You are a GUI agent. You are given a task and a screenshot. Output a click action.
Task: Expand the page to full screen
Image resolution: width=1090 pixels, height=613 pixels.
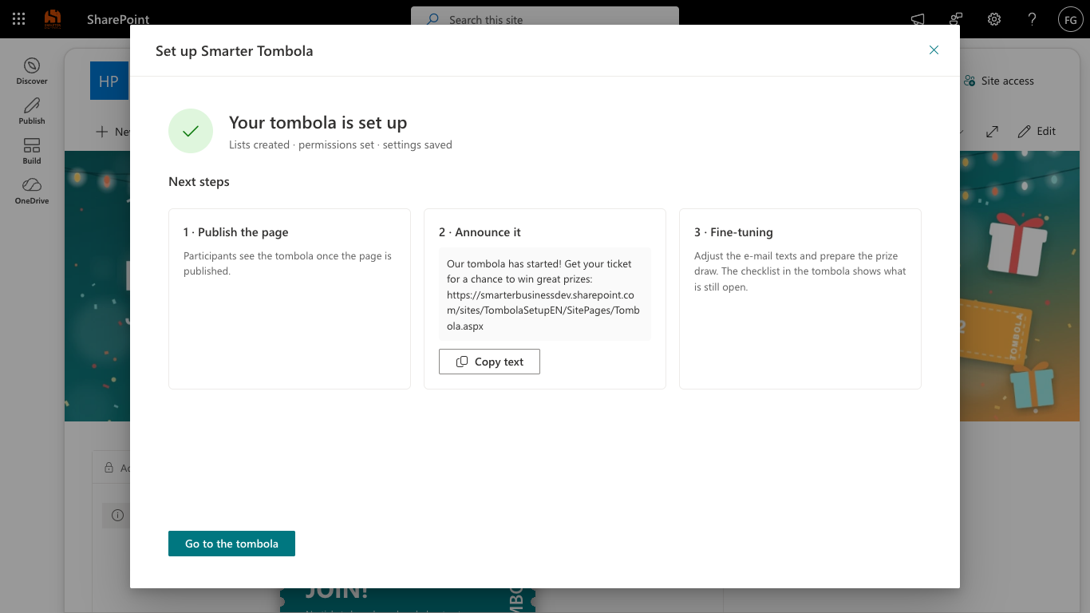click(992, 131)
